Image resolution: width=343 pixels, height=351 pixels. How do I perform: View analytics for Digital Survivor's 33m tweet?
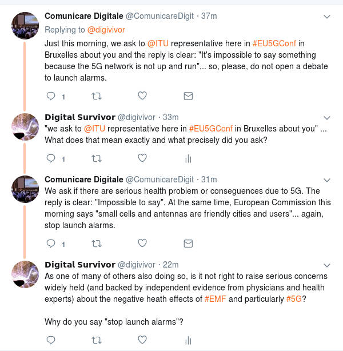tap(188, 158)
